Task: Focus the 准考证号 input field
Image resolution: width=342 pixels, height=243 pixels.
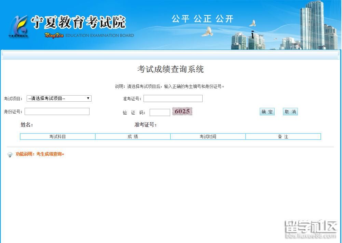Action: tap(173, 99)
